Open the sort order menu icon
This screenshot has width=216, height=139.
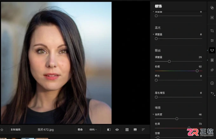coord(143,130)
